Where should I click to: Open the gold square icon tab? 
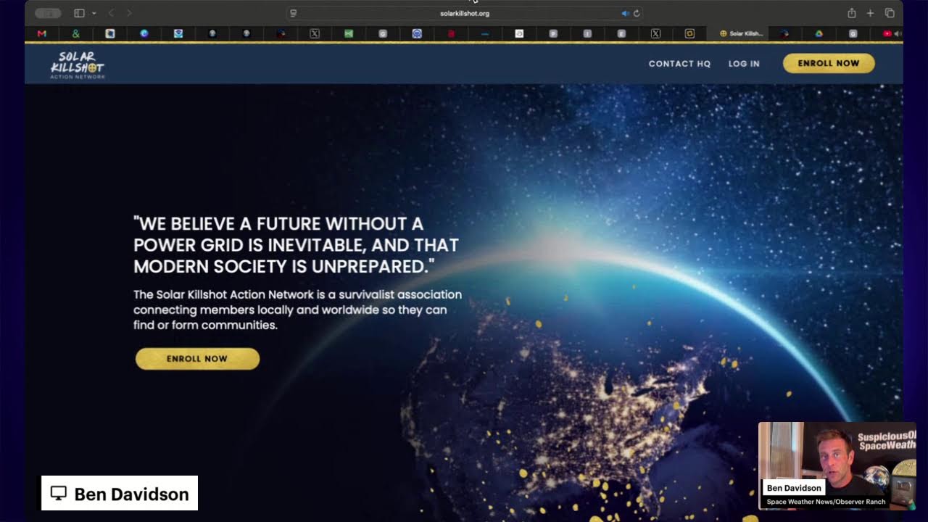pyautogui.click(x=689, y=33)
